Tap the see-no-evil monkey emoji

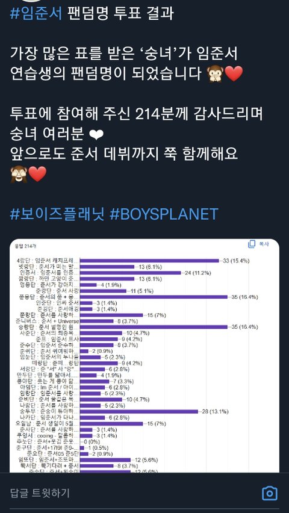point(19,175)
